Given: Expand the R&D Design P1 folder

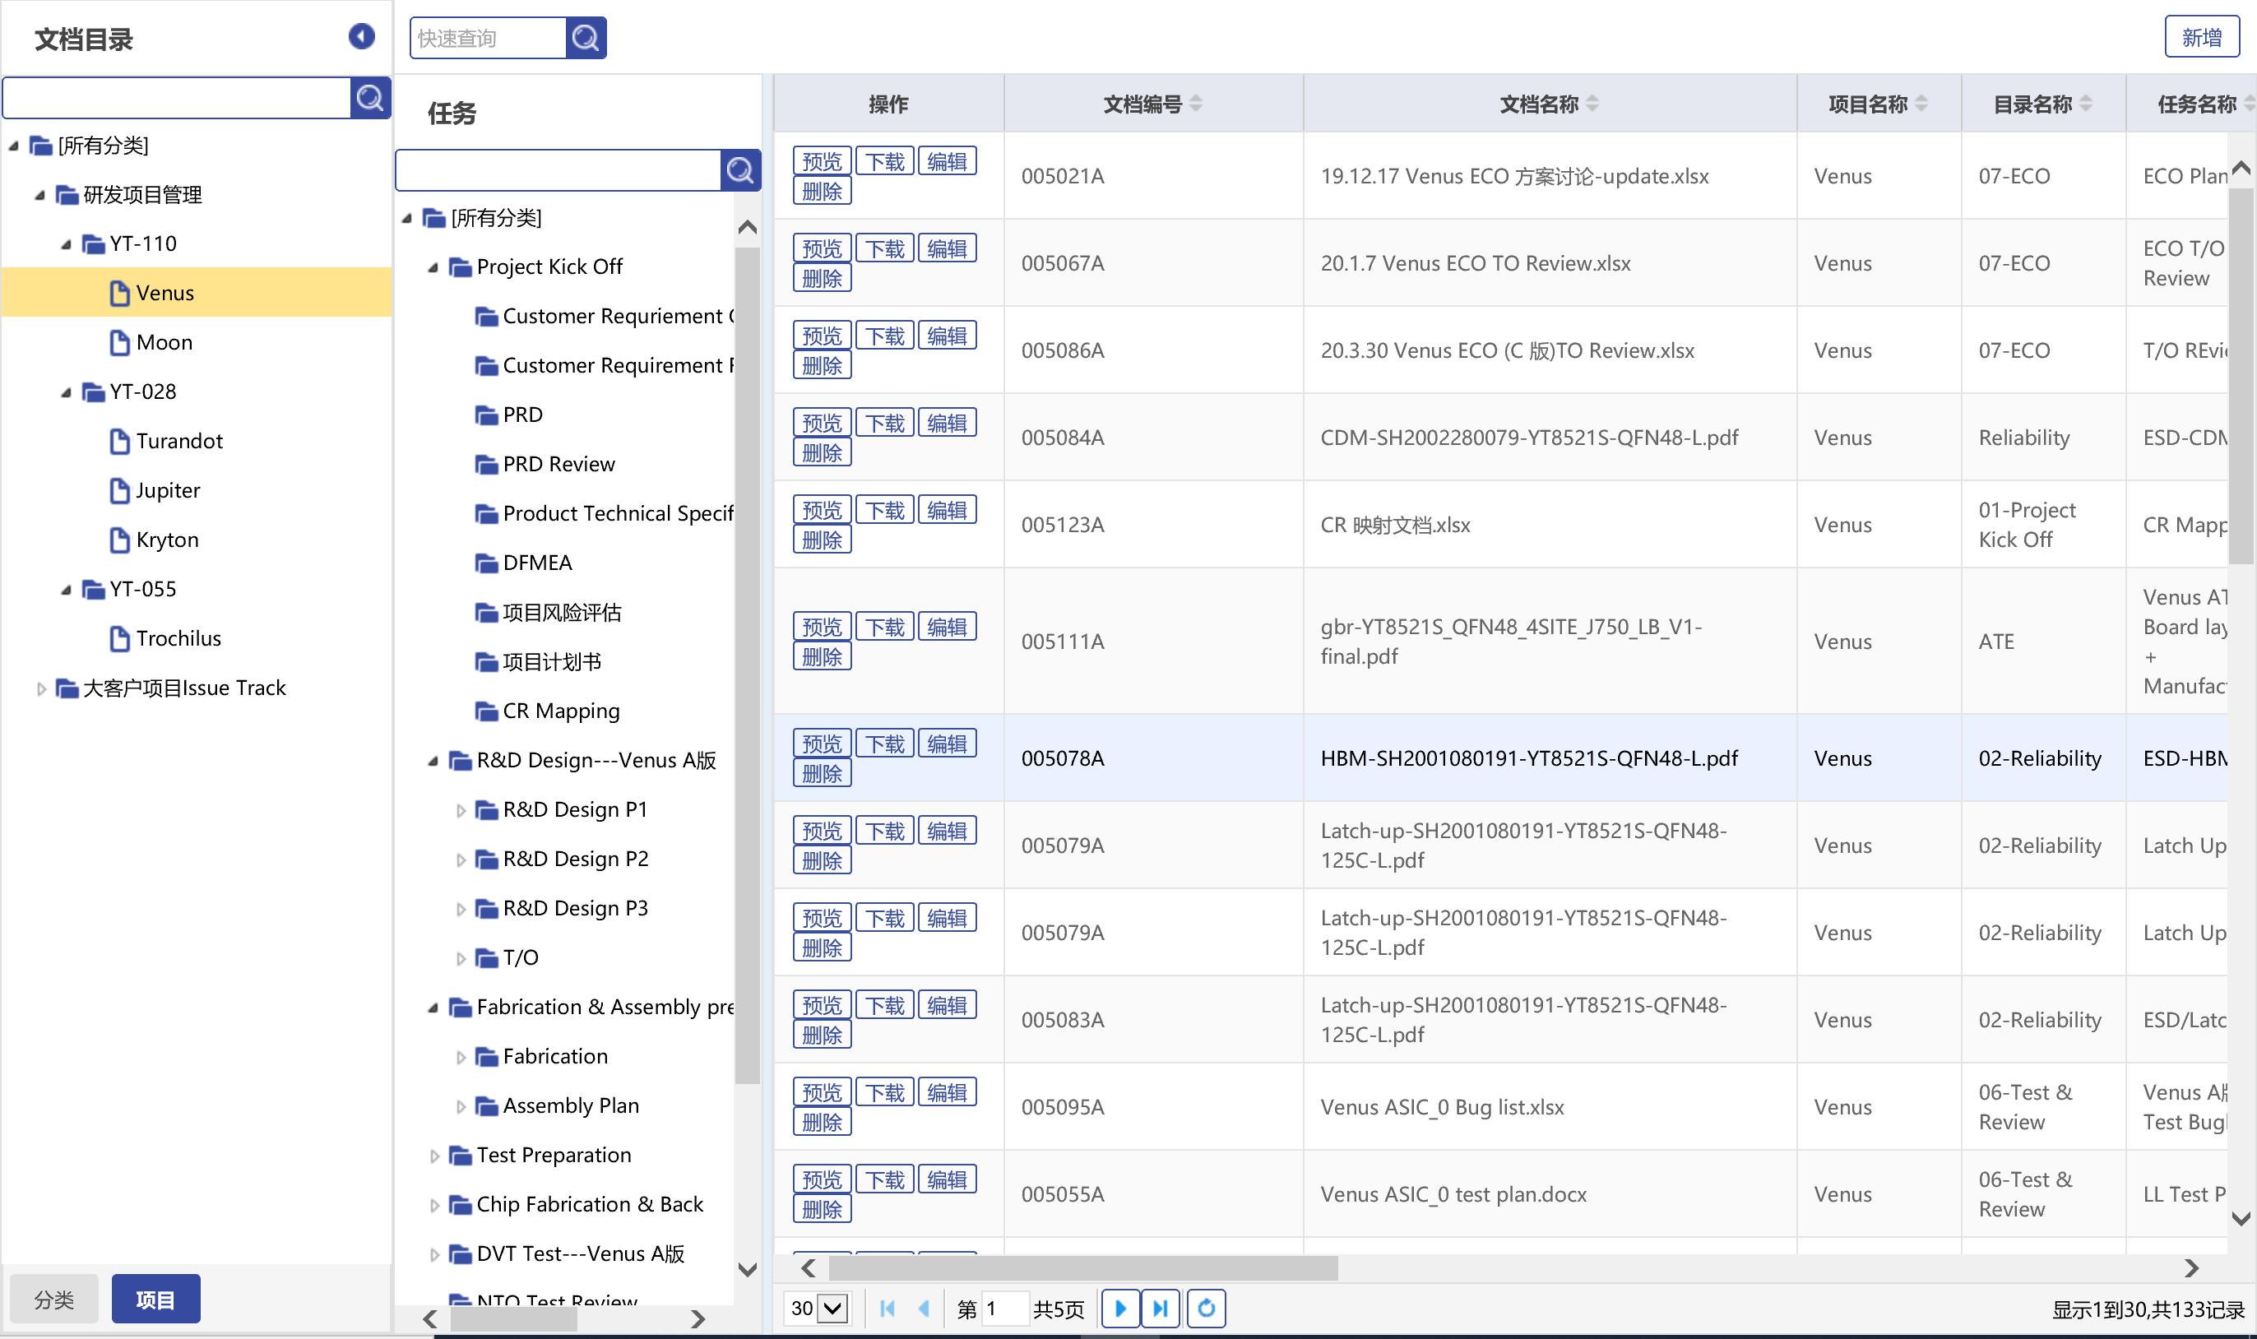Looking at the screenshot, I should coord(461,810).
